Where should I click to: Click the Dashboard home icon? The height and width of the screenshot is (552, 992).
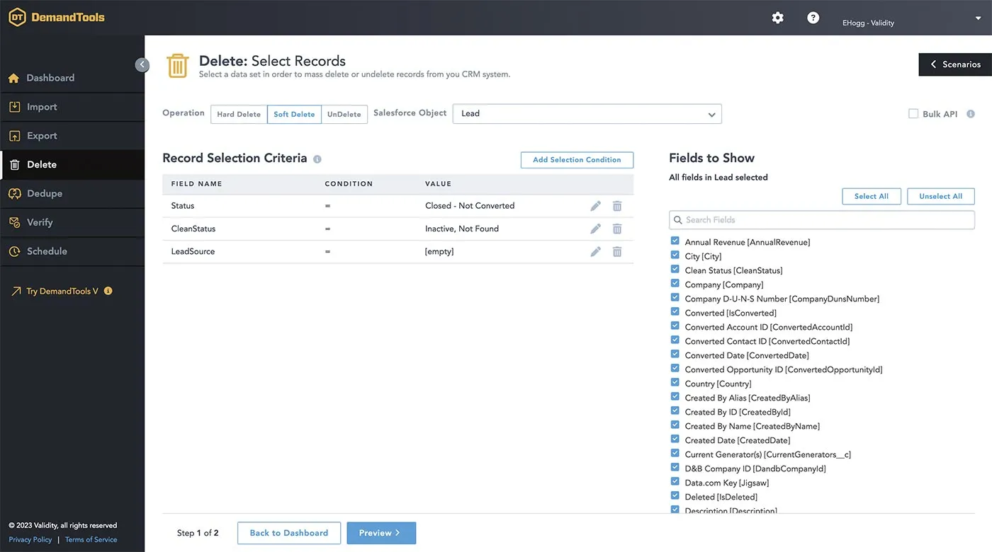pos(13,78)
